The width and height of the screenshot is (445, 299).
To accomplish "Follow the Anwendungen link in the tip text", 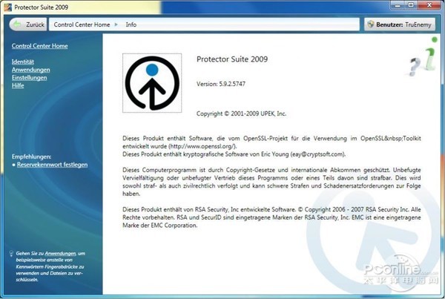I will 60,254.
